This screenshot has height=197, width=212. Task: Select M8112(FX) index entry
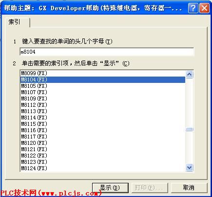(103, 105)
